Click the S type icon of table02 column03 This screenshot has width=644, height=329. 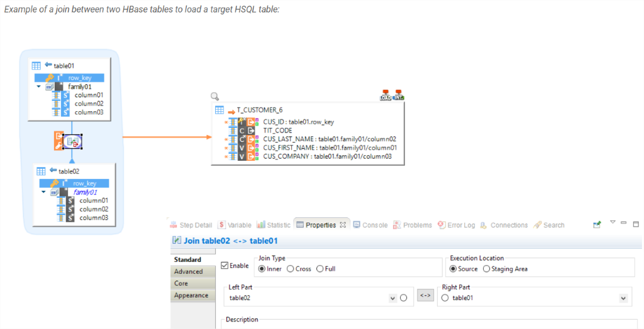(70, 218)
